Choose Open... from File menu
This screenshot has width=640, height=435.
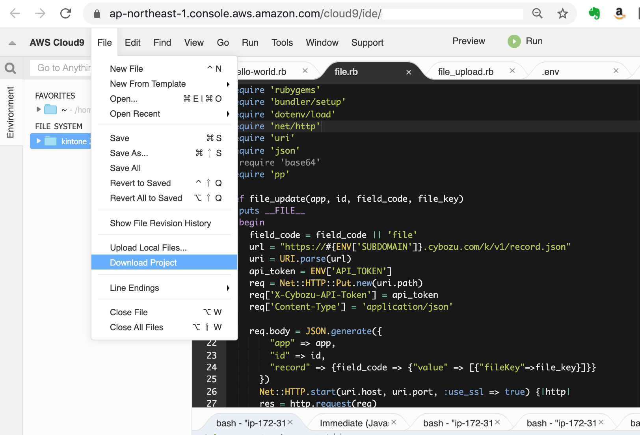tap(164, 99)
